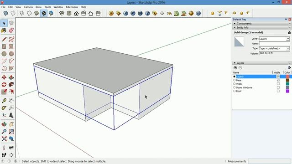Select the Polygon tool
This screenshot has height=164, width=292.
click(11, 54)
